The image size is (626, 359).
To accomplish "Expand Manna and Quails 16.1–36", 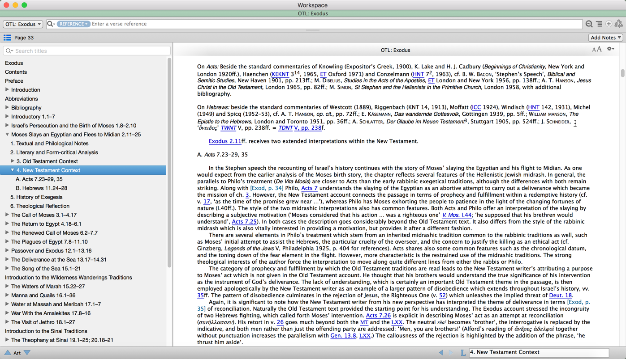I will [x=7, y=296].
